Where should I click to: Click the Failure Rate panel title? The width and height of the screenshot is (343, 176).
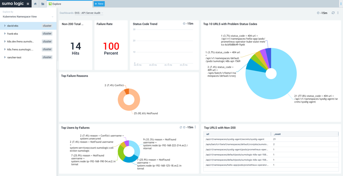click(105, 24)
